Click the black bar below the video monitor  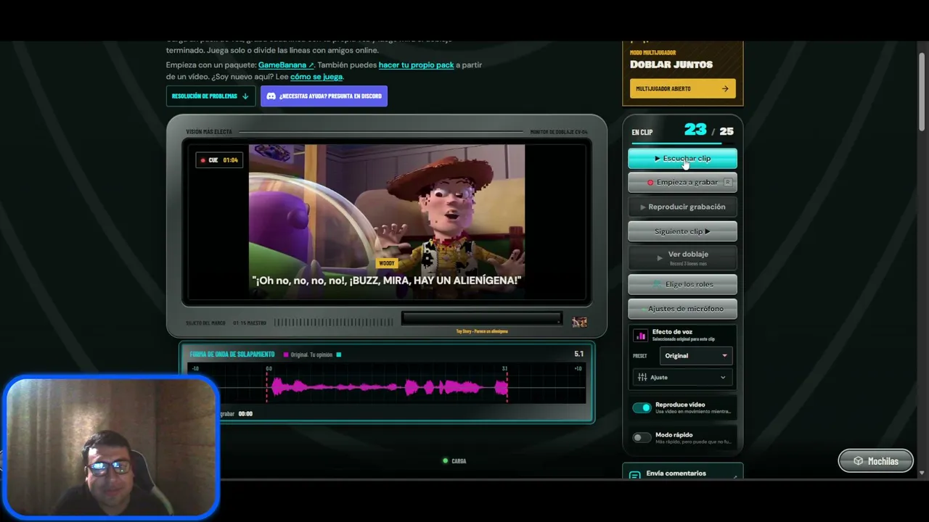tap(481, 319)
